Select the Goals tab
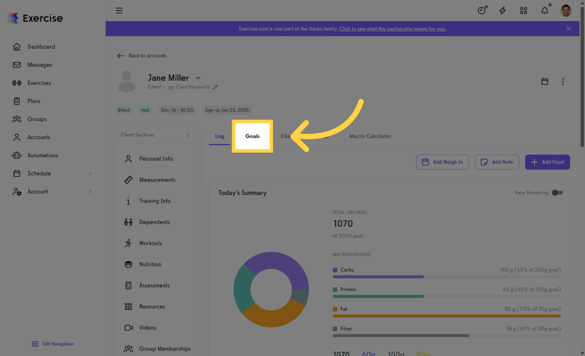Screen dimensions: 585x356 point(252,136)
